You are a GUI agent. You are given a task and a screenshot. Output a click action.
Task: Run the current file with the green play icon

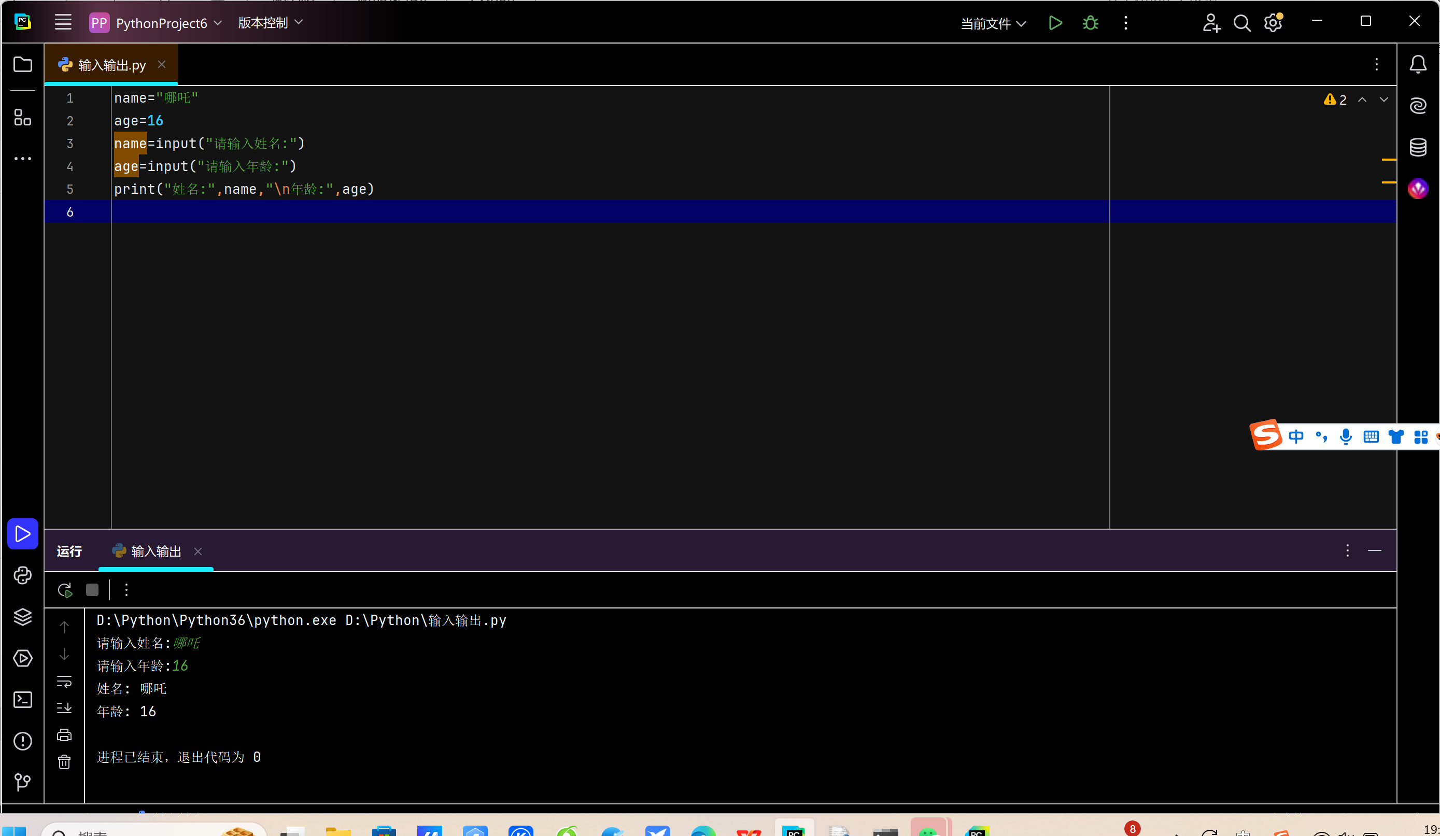click(1055, 23)
